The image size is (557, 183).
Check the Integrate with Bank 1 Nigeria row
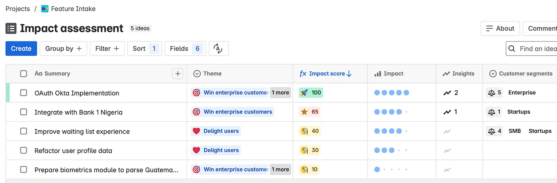(23, 112)
